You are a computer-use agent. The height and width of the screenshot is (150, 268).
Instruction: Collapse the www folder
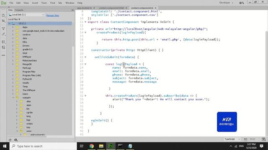click(x=17, y=131)
